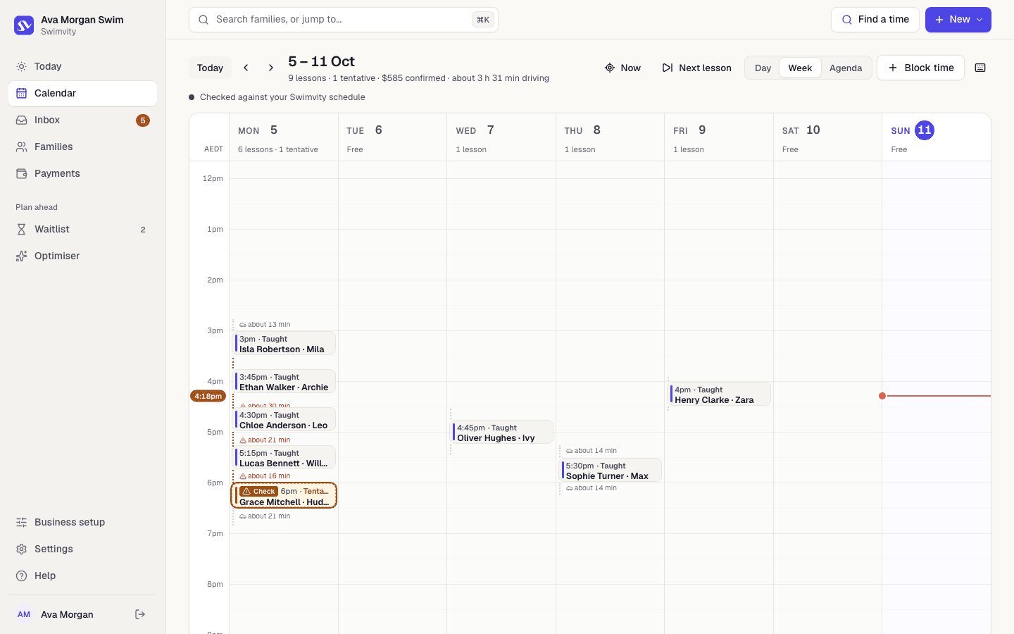Click the AM profile avatar
The image size is (1014, 634).
pos(24,614)
